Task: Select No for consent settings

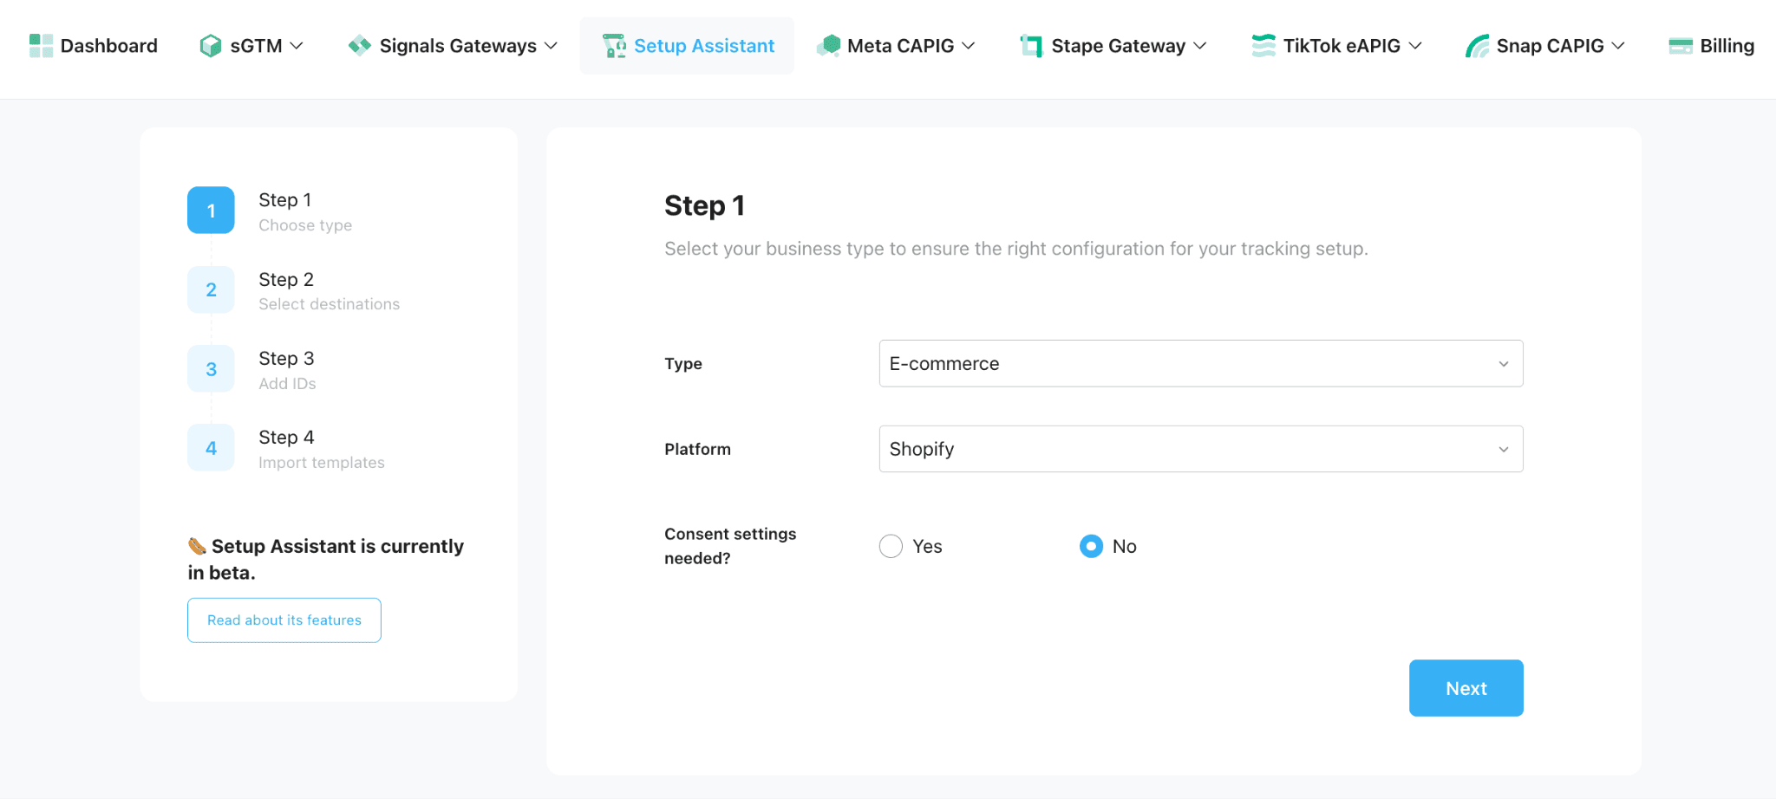Action: 1091,546
